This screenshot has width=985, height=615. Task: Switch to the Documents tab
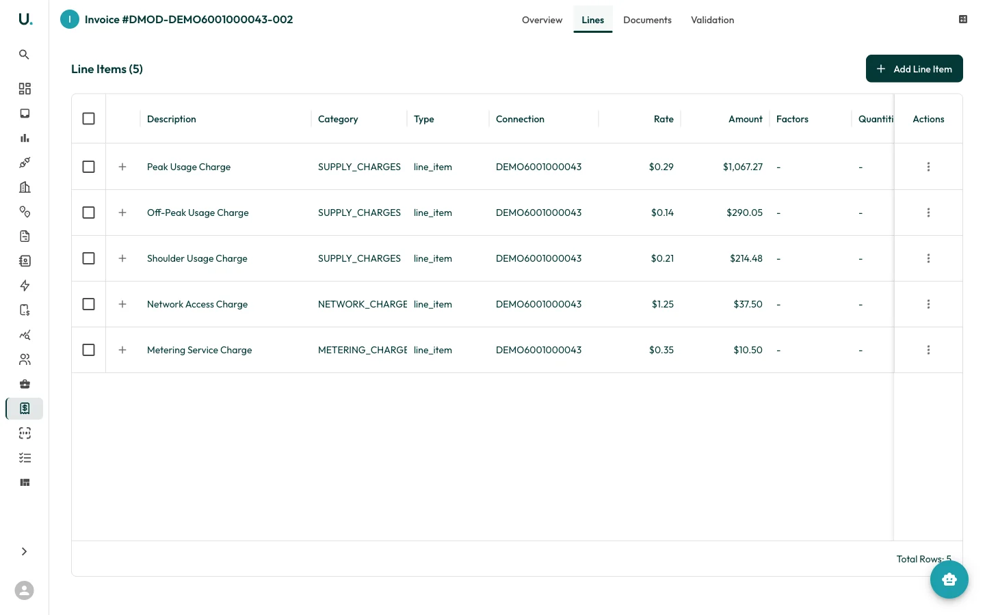click(x=647, y=20)
